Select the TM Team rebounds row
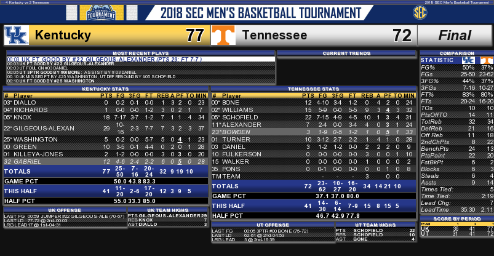The width and height of the screenshot is (494, 256). click(x=314, y=176)
